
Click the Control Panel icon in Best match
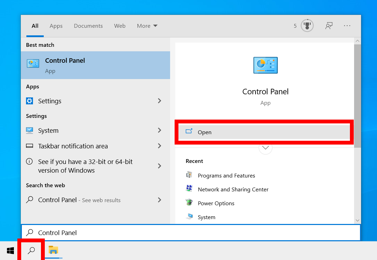click(x=33, y=64)
